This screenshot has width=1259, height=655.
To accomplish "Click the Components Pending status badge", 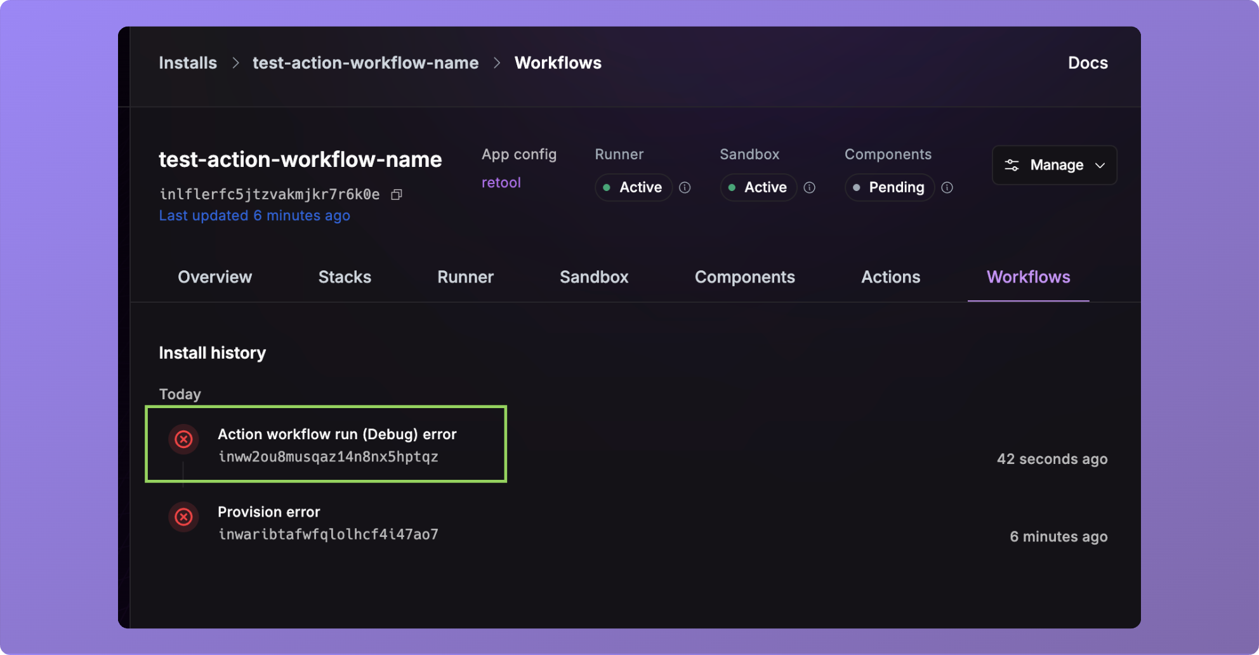I will click(889, 187).
